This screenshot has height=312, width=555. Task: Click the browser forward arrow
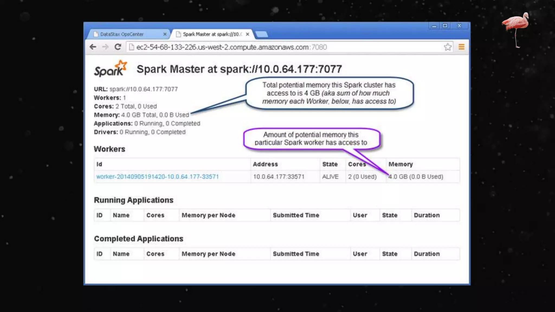coord(105,47)
